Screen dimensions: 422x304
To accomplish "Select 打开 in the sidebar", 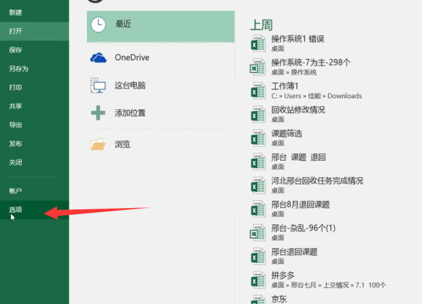I will tap(35, 31).
